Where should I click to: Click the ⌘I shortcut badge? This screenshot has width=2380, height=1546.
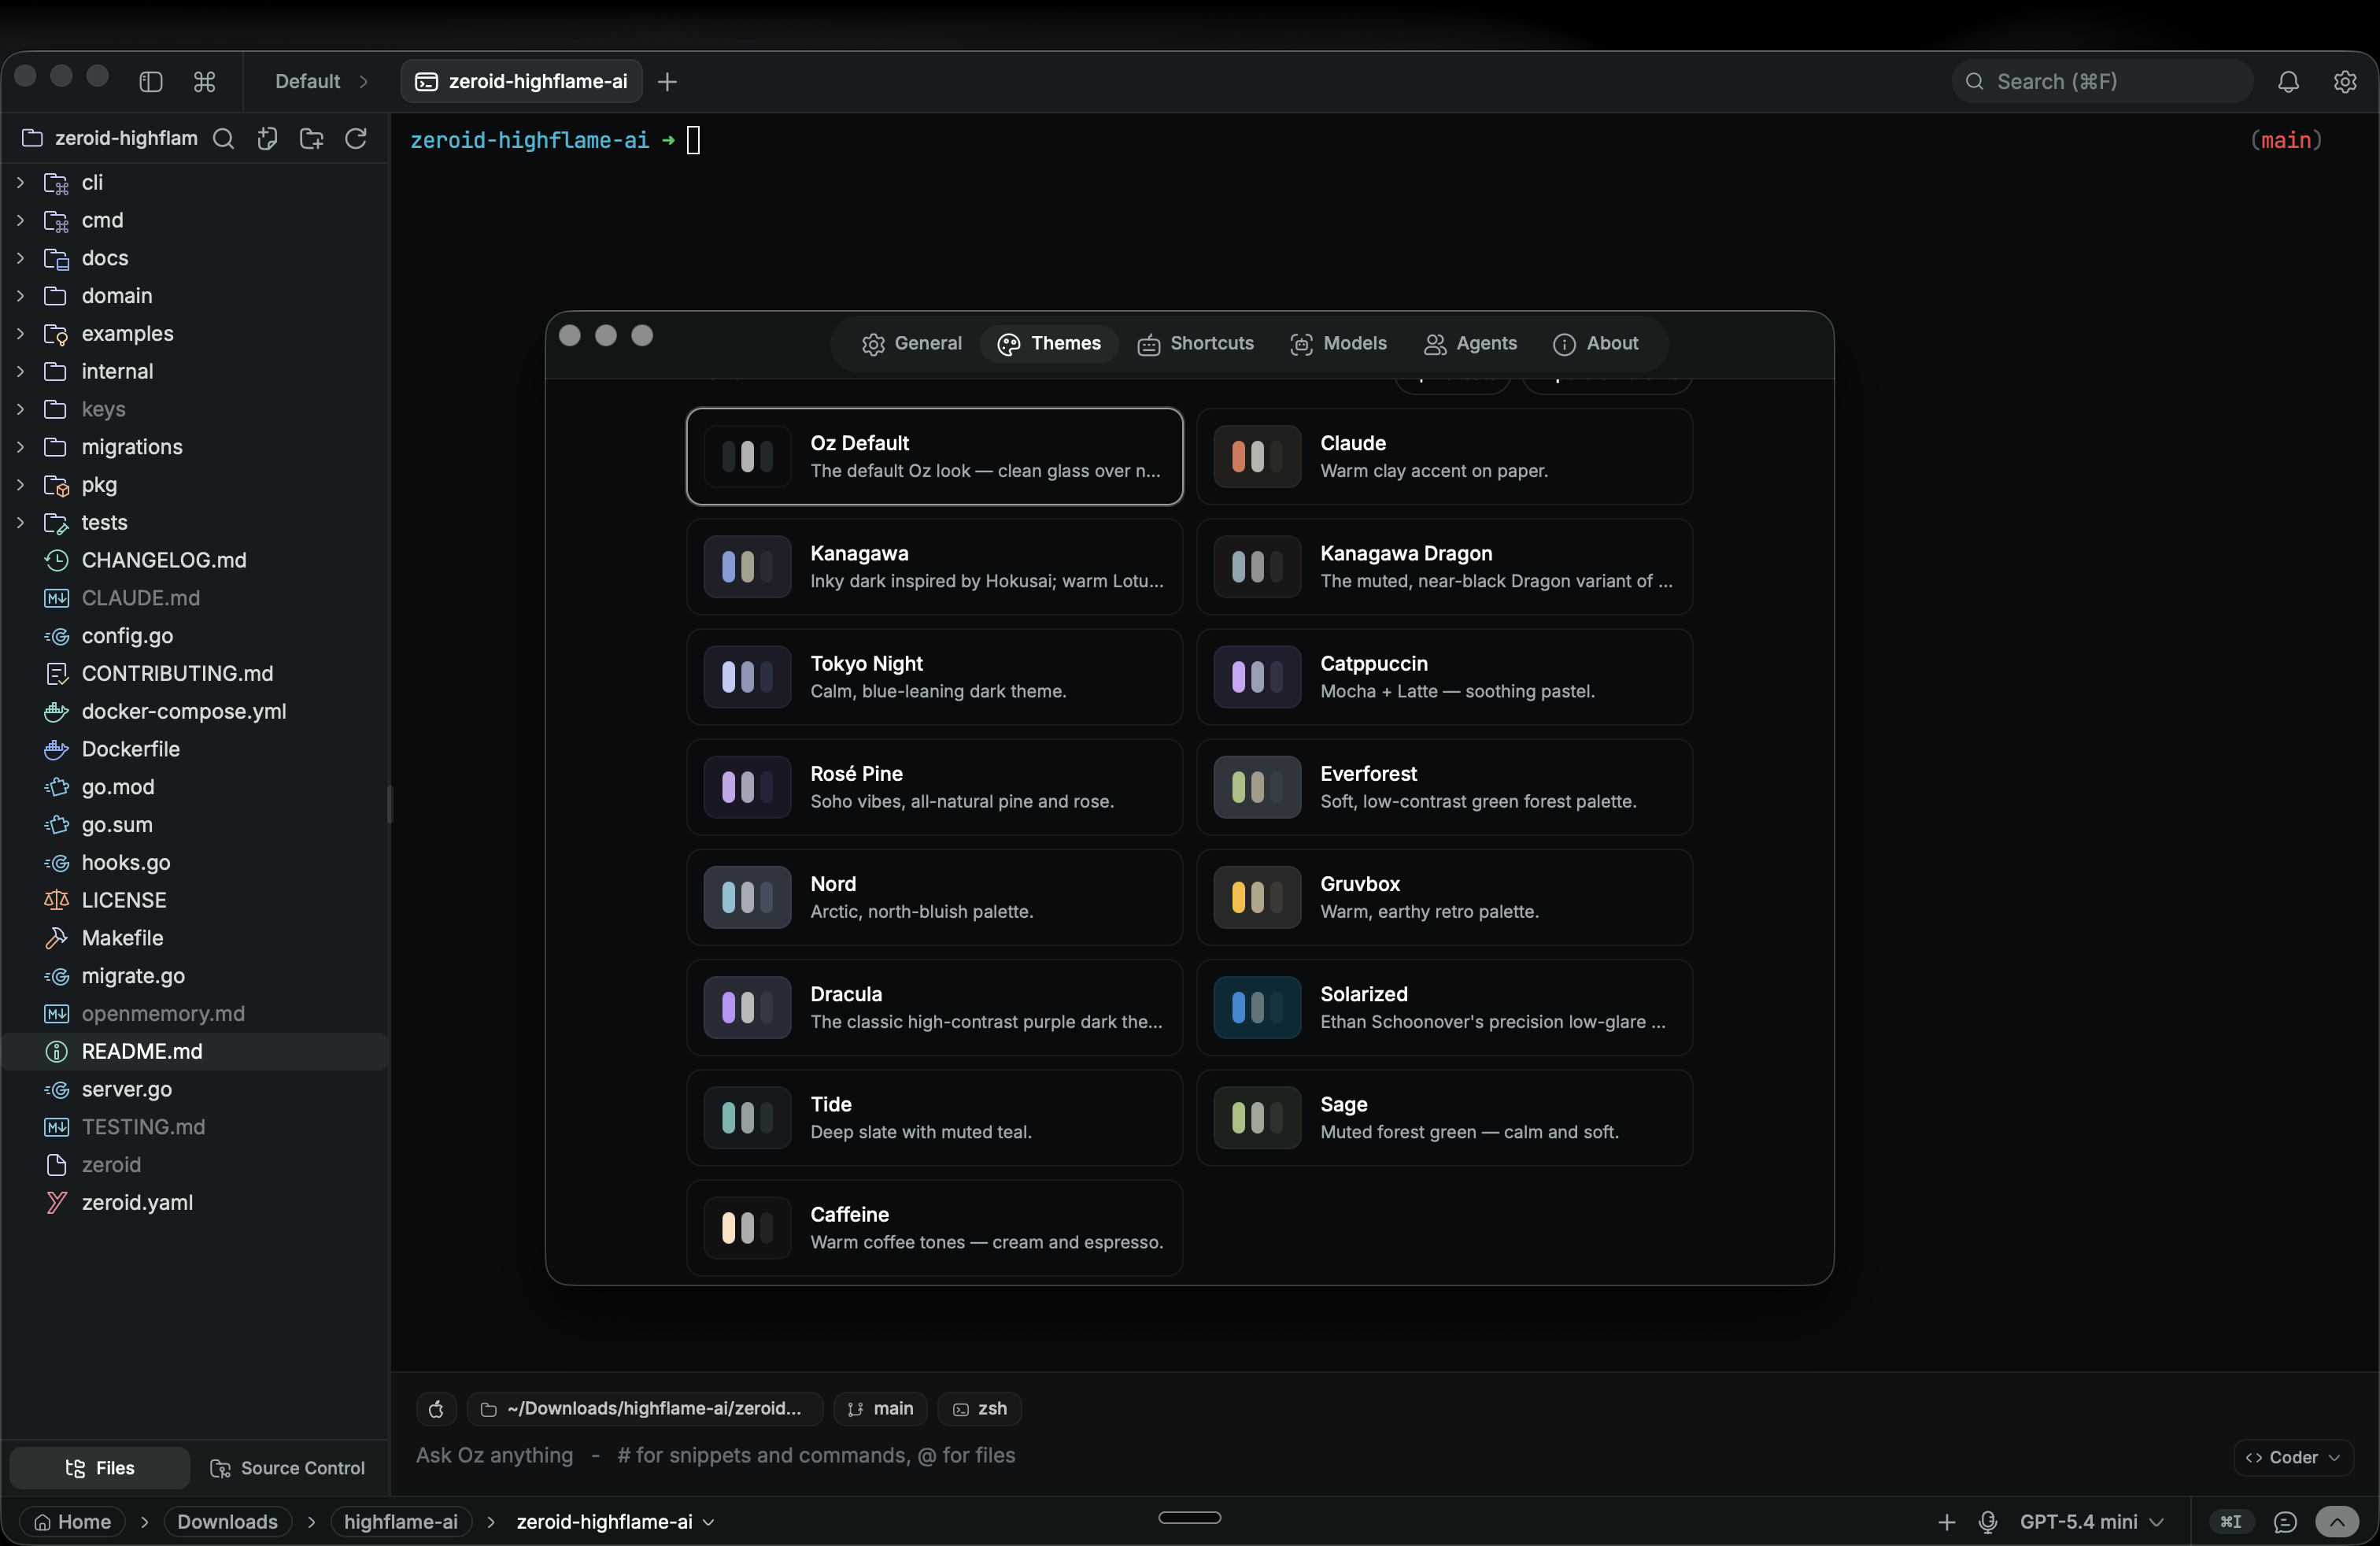pyautogui.click(x=2231, y=1521)
